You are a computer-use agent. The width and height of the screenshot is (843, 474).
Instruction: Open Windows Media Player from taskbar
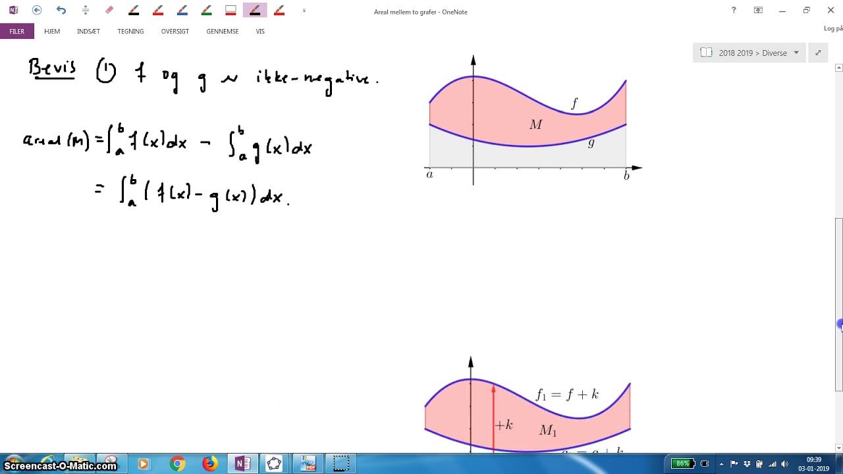[x=144, y=464]
